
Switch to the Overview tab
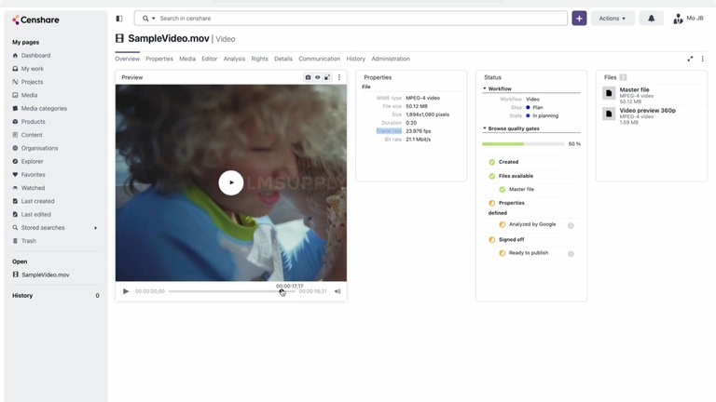coord(127,59)
